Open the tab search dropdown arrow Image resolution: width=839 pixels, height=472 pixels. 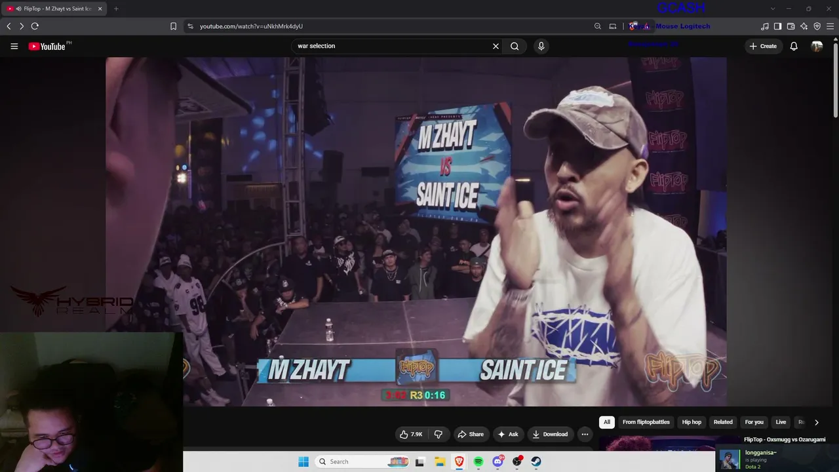(773, 9)
